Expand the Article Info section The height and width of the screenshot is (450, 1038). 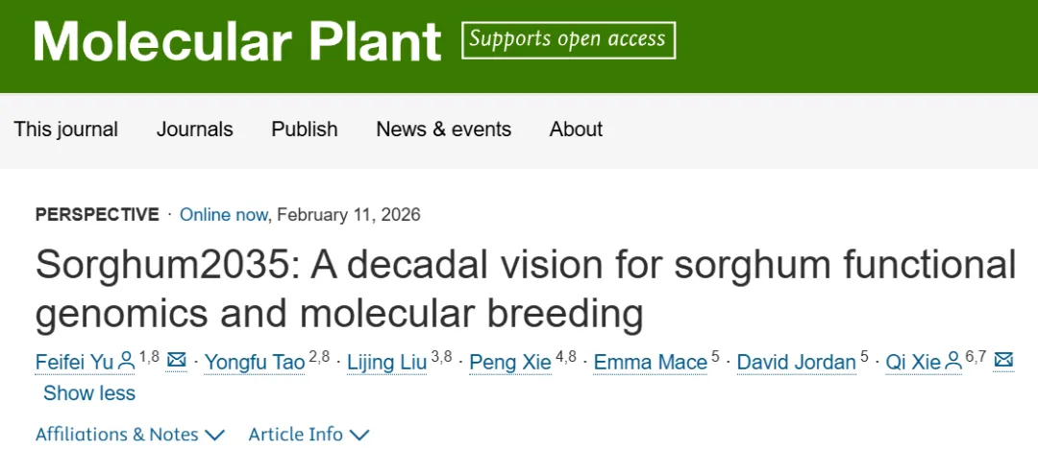tap(309, 435)
